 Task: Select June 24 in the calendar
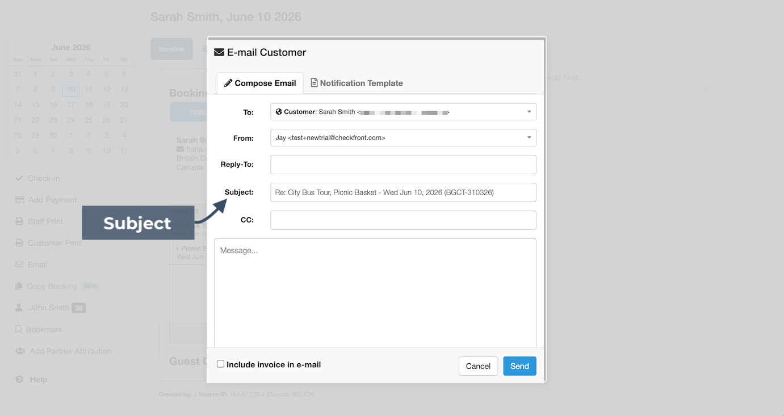click(x=70, y=120)
